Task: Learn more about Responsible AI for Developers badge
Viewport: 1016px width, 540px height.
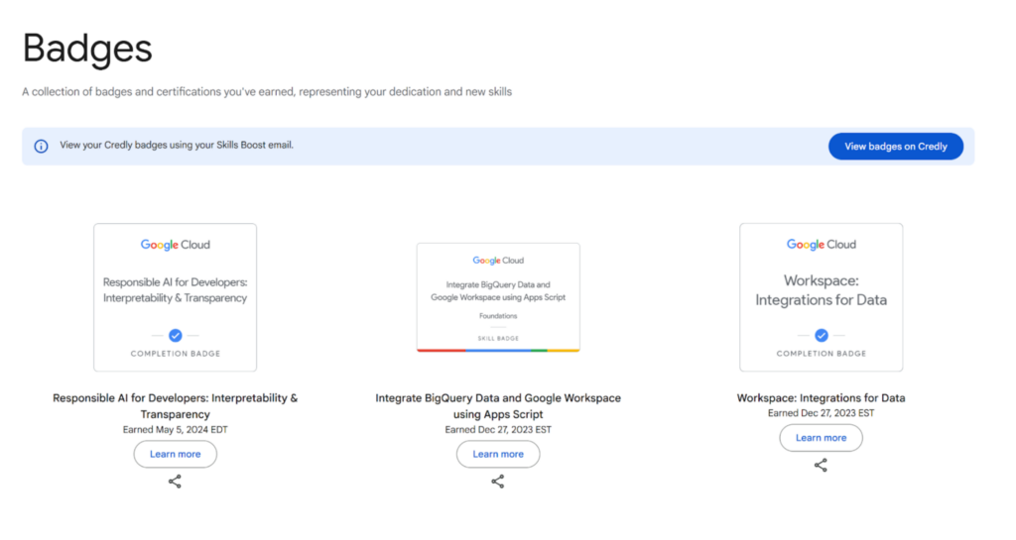Action: (175, 454)
